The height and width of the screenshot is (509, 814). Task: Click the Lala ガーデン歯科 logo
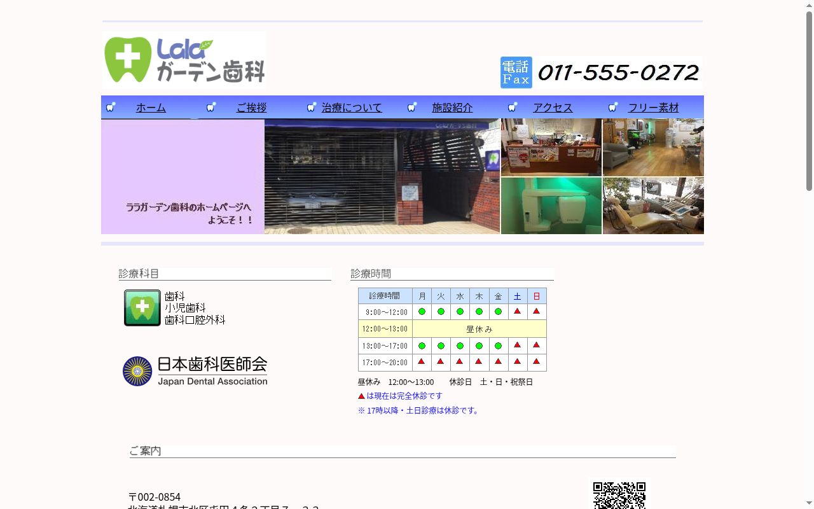click(x=184, y=60)
